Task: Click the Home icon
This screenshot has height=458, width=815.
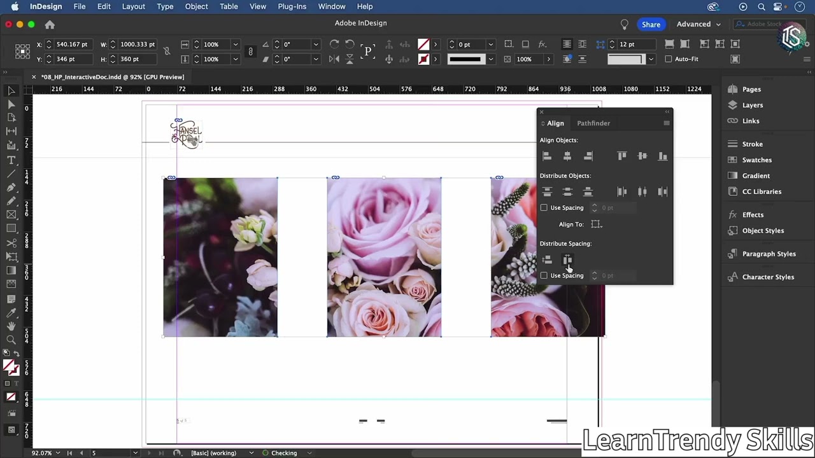Action: coord(50,24)
